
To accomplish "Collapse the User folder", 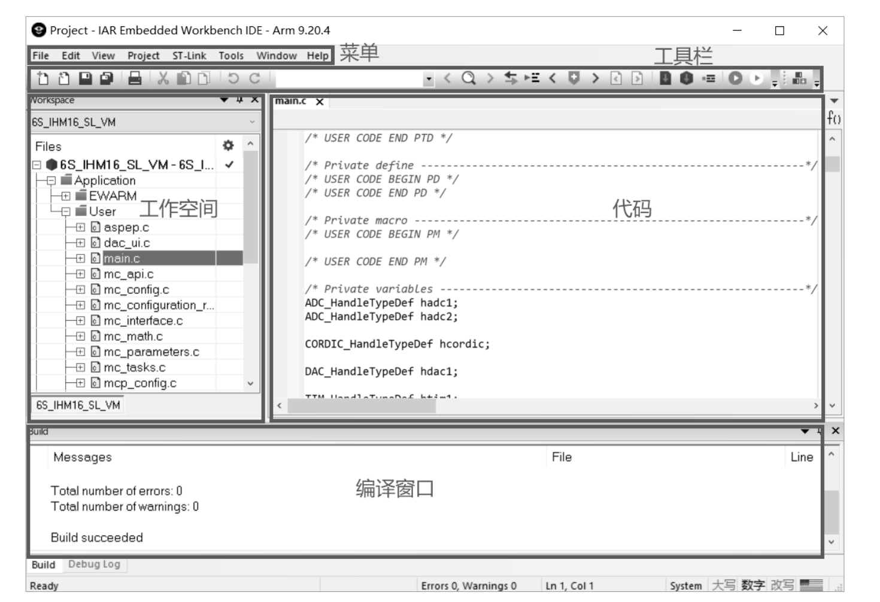I will (66, 211).
